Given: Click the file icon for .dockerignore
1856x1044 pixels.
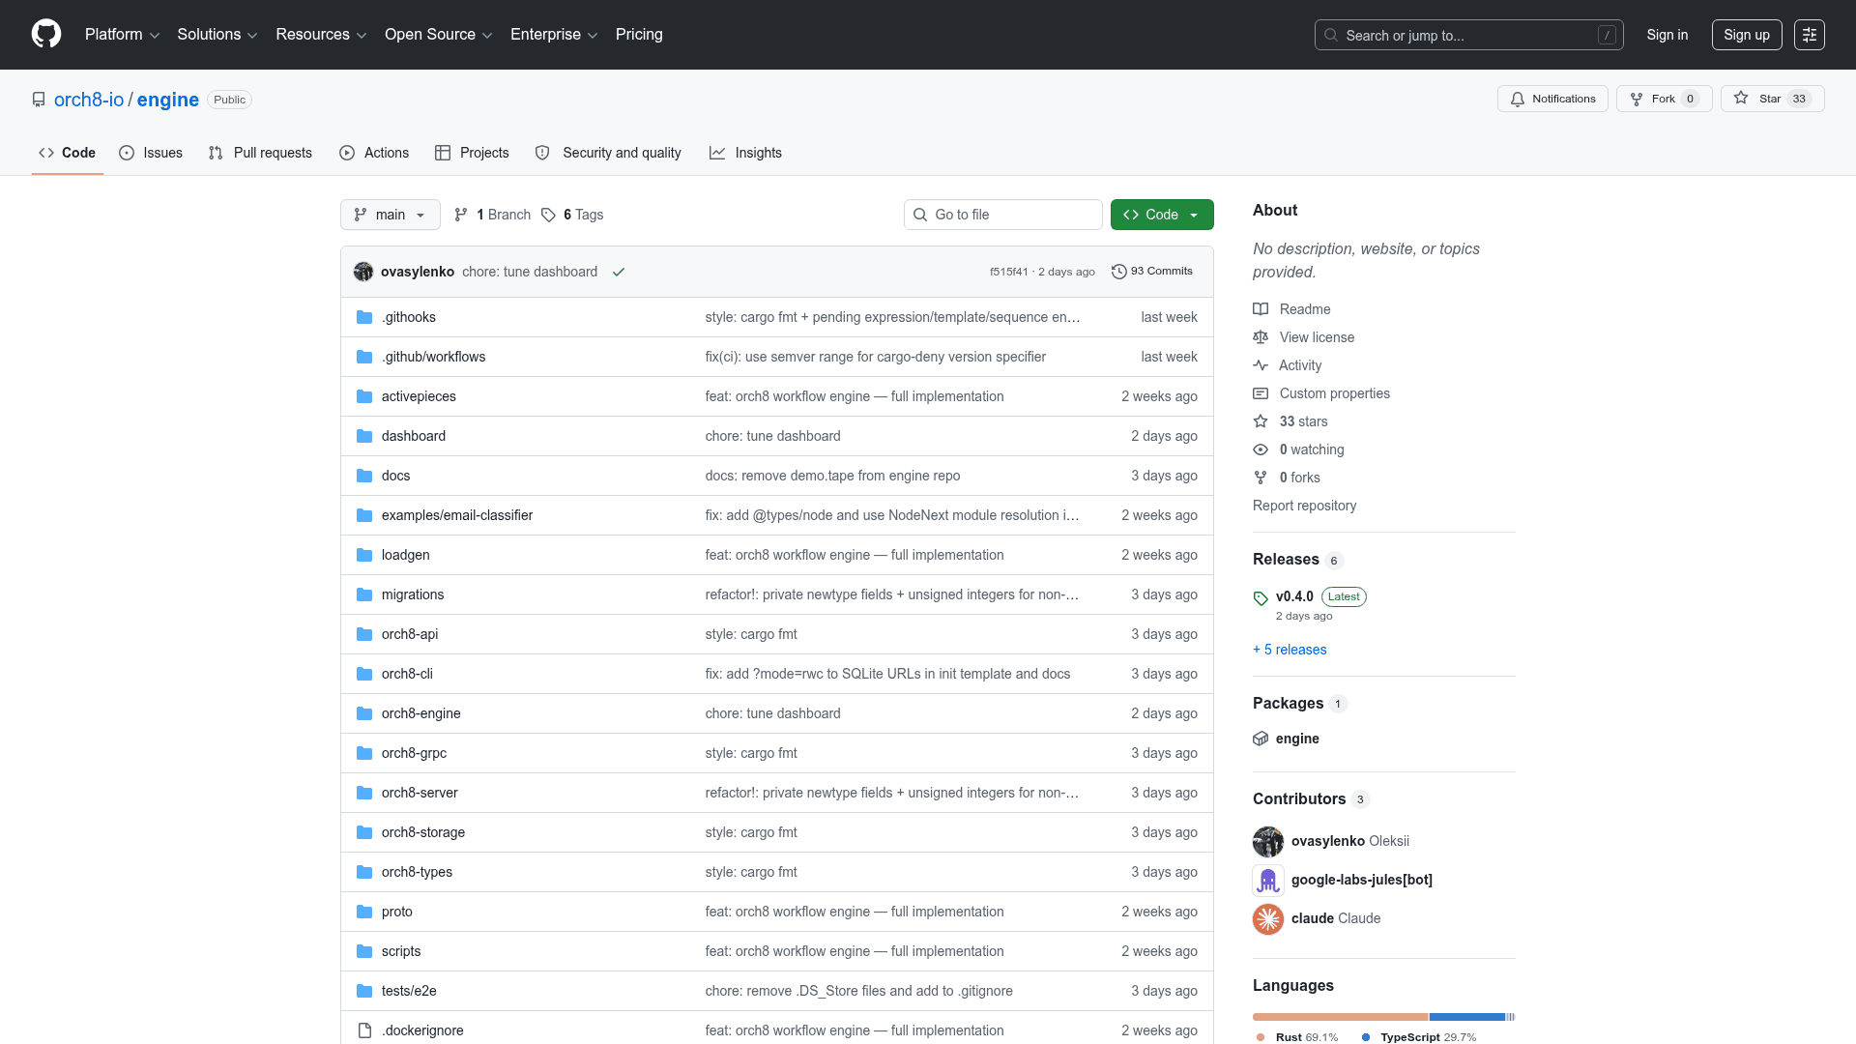Looking at the screenshot, I should [x=364, y=1030].
